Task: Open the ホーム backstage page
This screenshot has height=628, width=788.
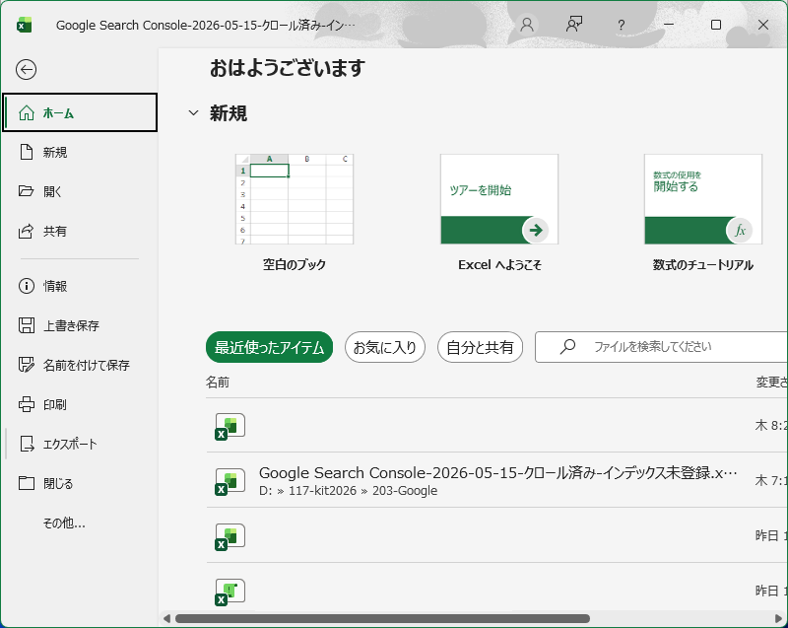Action: click(80, 112)
